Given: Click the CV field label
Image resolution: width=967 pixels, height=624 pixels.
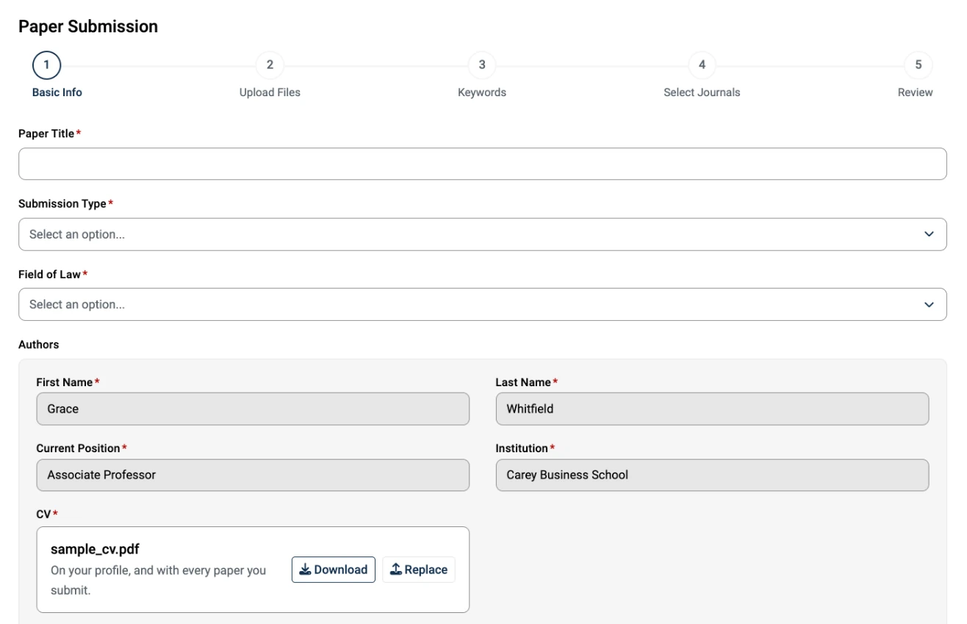Looking at the screenshot, I should coord(44,515).
